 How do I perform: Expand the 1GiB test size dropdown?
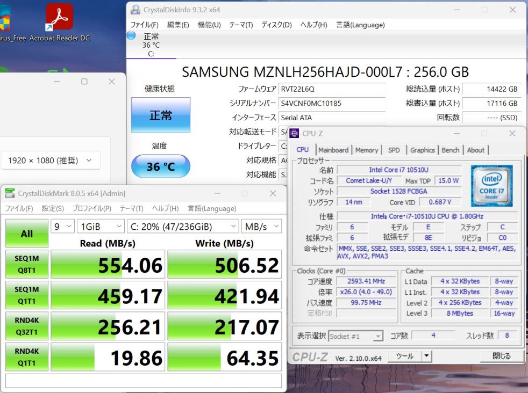coord(101,226)
